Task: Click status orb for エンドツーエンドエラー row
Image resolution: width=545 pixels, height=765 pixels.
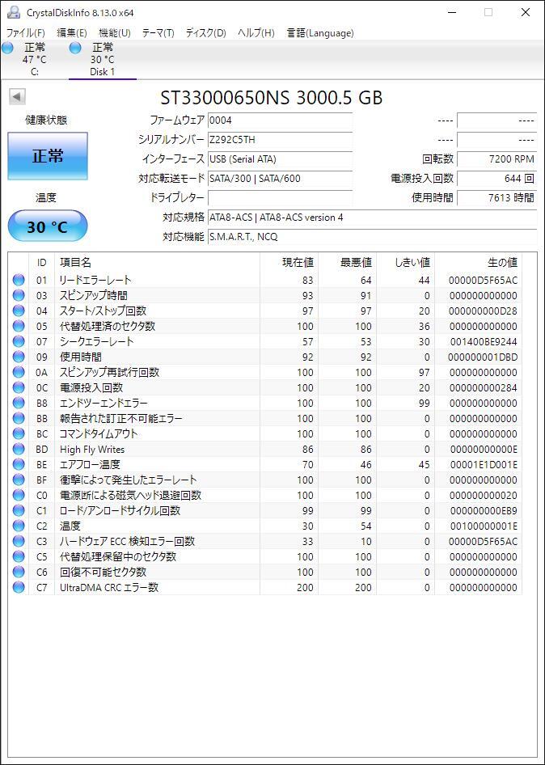Action: coord(19,403)
